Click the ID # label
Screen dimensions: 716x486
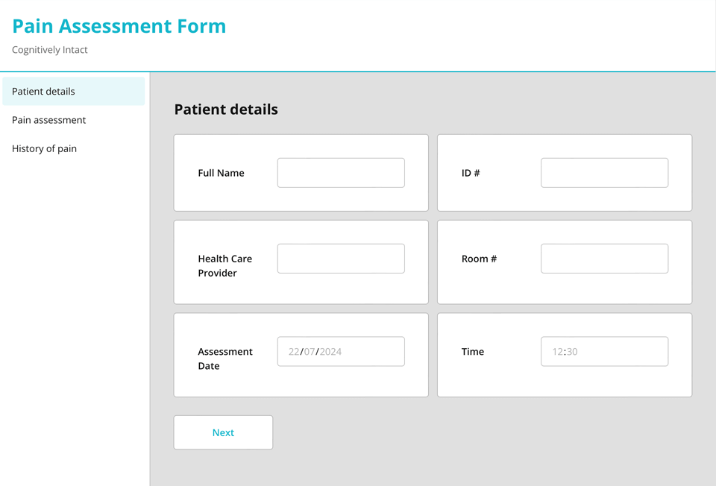point(471,173)
